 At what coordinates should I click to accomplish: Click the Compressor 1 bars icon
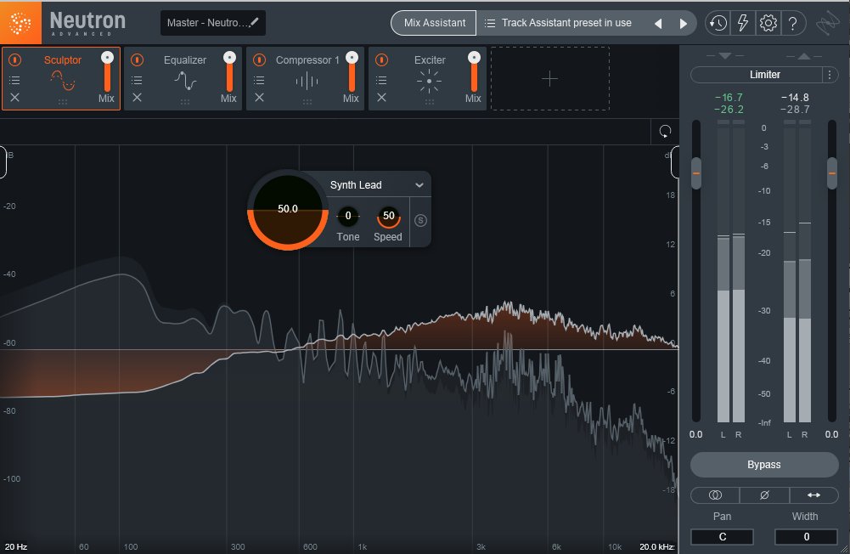(307, 82)
